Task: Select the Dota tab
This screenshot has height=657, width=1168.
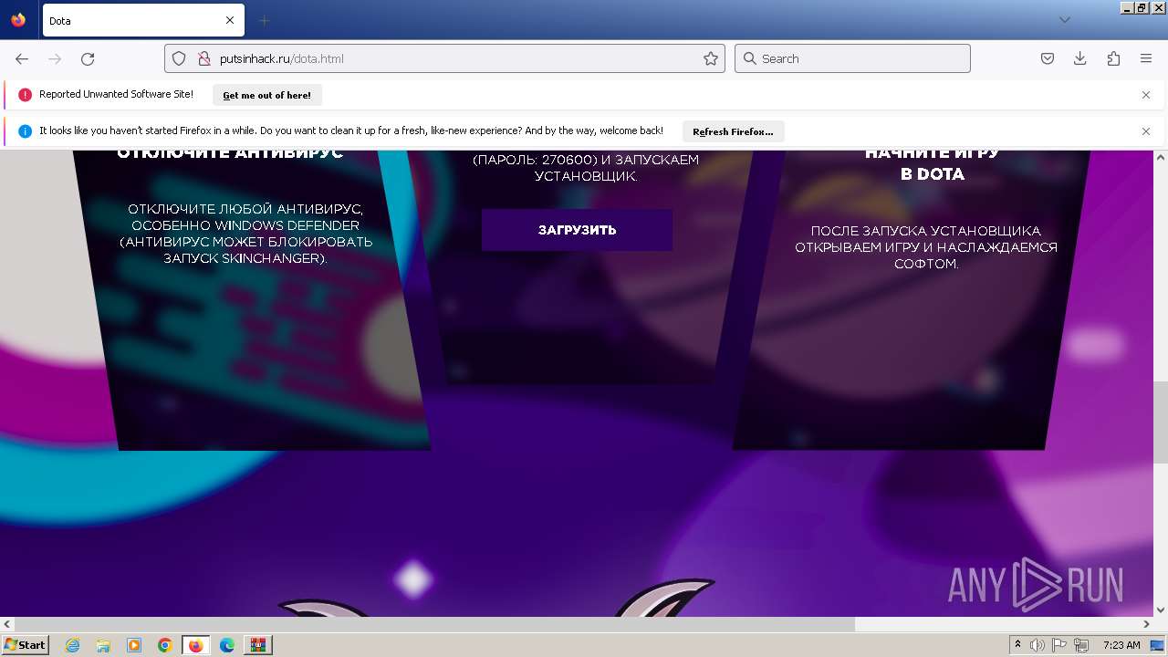Action: 142,20
